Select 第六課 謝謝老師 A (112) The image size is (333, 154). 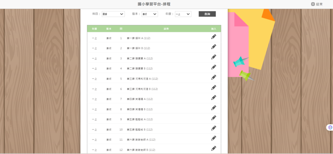click(x=141, y=140)
